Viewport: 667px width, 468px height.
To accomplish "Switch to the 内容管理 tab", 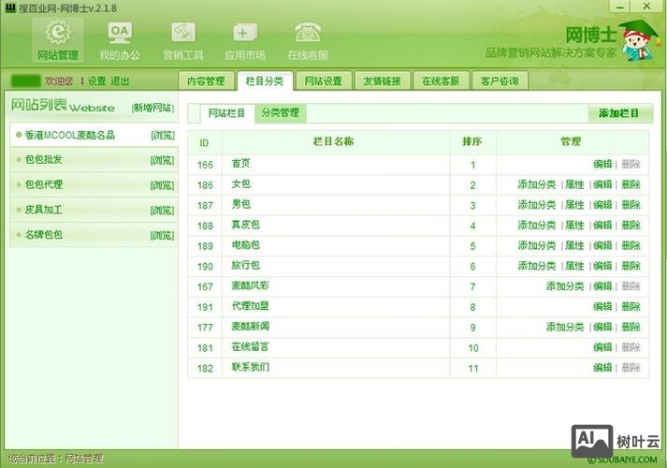I will (x=206, y=80).
